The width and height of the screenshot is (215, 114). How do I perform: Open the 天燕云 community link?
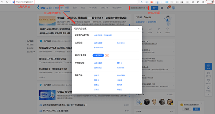(96, 90)
